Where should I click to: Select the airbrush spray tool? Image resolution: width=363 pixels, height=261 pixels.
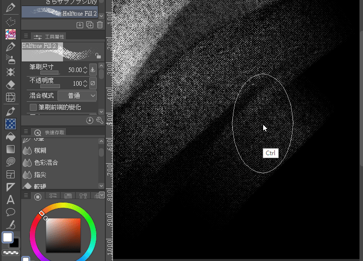click(x=11, y=59)
